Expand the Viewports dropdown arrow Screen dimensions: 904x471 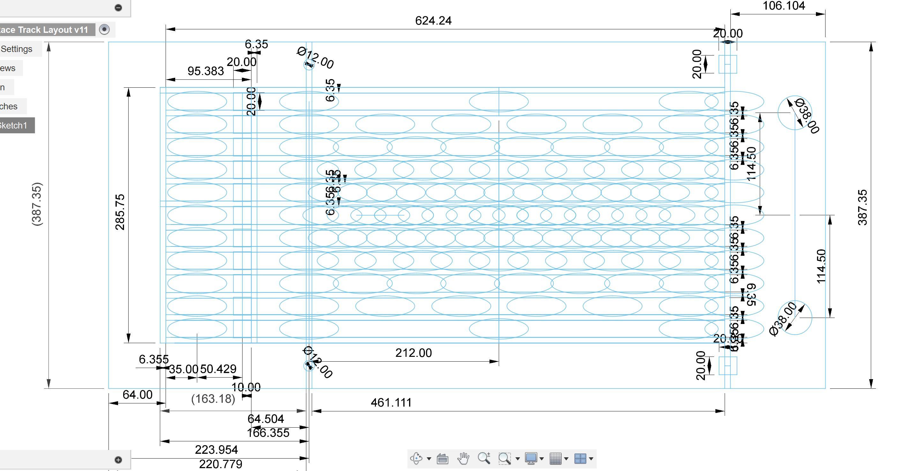click(x=591, y=459)
